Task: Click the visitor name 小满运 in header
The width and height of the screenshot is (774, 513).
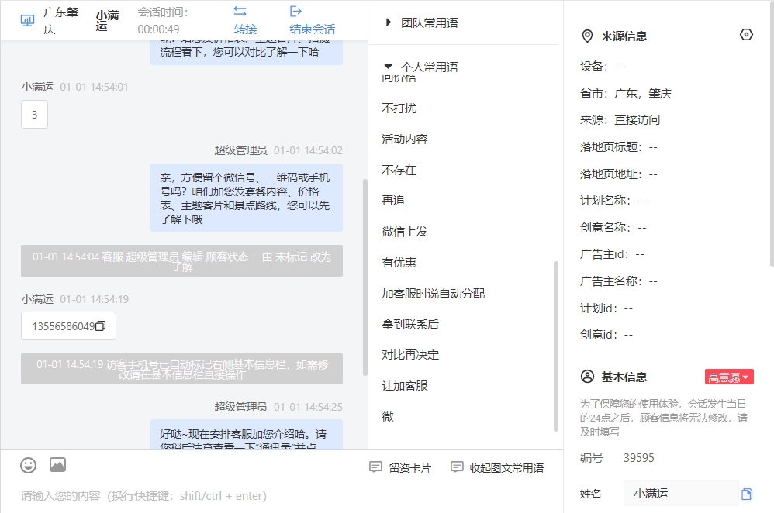Action: 107,20
